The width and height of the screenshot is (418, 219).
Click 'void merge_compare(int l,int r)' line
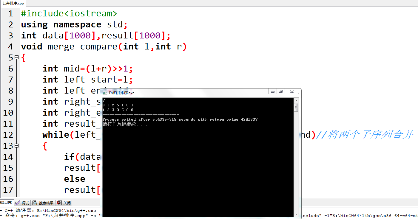pos(104,46)
